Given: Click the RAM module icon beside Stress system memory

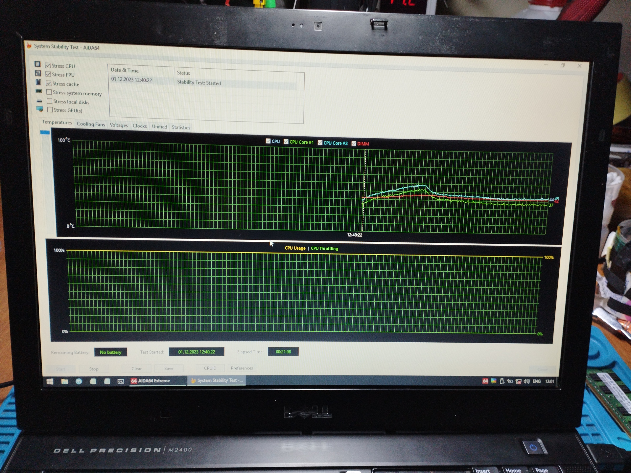Looking at the screenshot, I should tap(39, 91).
